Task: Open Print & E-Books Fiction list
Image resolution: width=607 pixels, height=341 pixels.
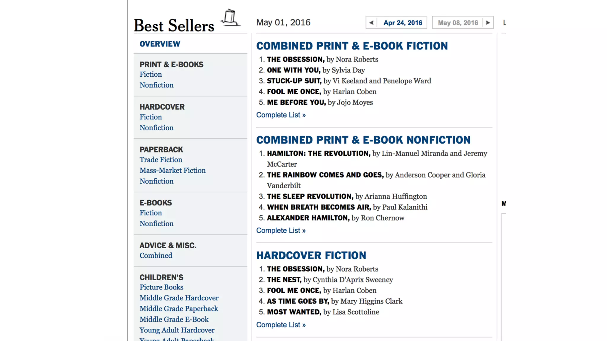Action: (x=151, y=74)
